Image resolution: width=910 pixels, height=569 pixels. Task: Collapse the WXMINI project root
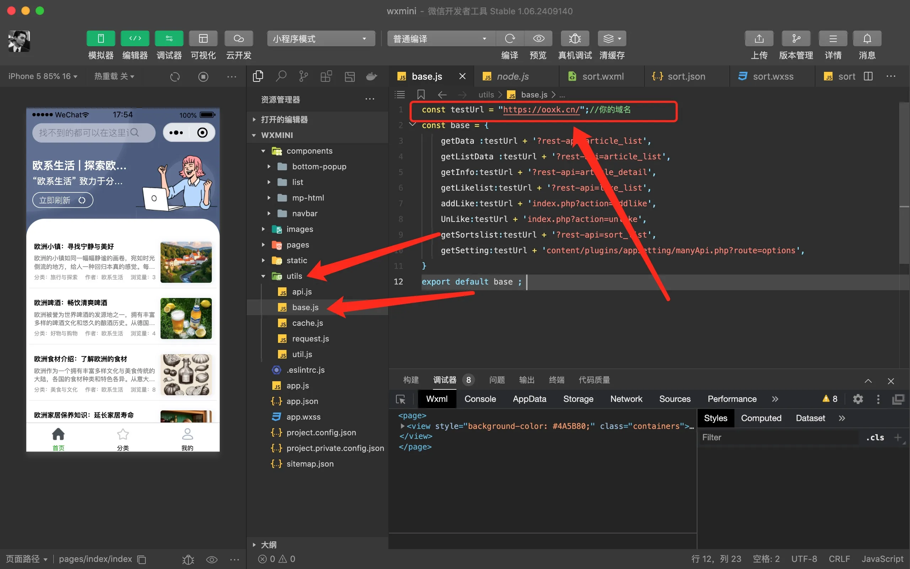pyautogui.click(x=318, y=135)
